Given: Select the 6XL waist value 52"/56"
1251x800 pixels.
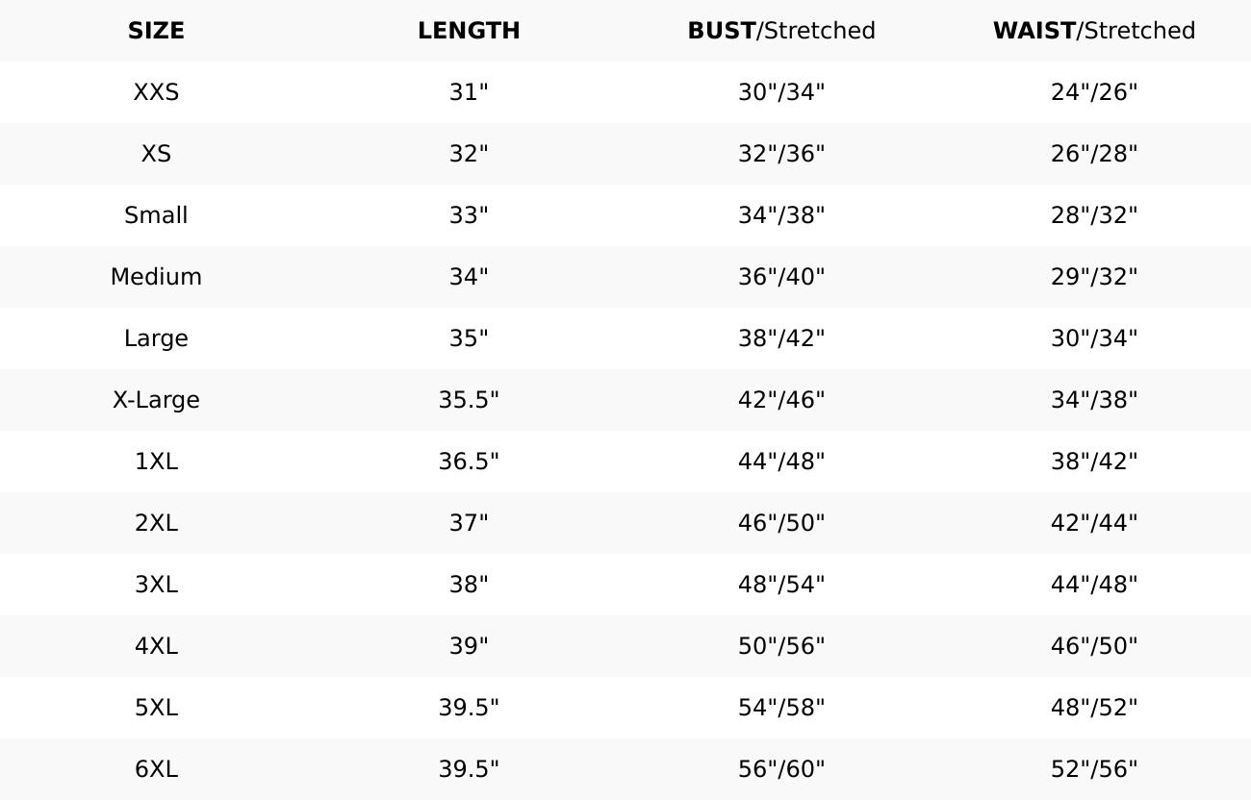Looking at the screenshot, I should [1094, 769].
